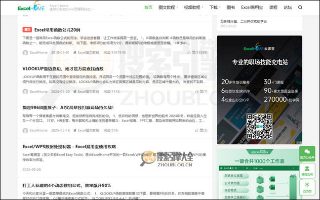The width and height of the screenshot is (320, 200).
Task: Click ExcelHome author name dated 2018-05-01
Action: (x=39, y=52)
